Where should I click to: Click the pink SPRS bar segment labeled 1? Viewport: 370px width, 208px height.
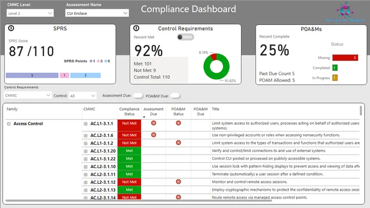64,75
